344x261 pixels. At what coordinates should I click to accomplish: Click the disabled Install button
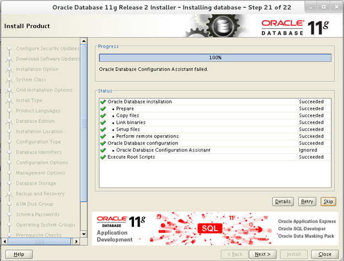[293, 254]
